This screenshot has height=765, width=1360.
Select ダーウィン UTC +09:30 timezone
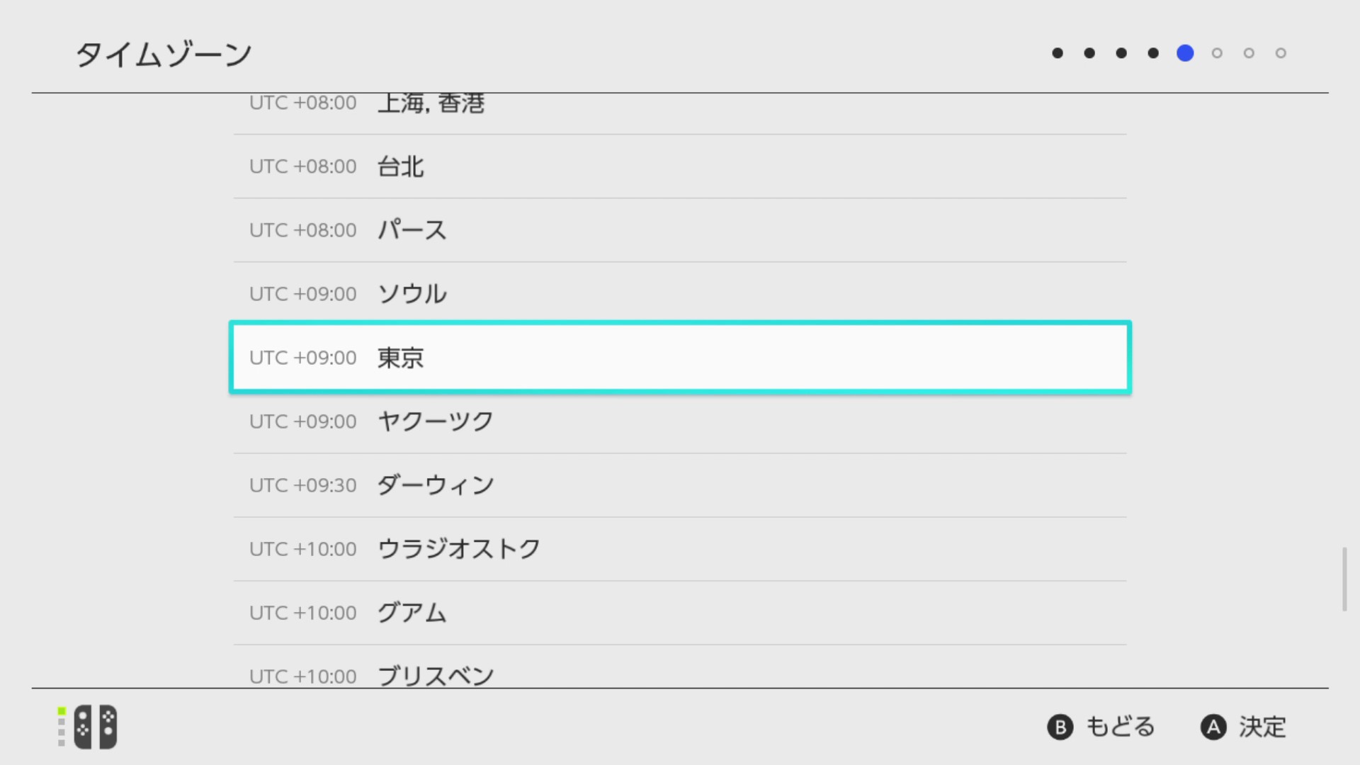pyautogui.click(x=680, y=485)
